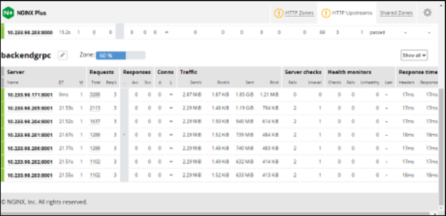Click the 2.87 MiB sent-per-second value
446x216 pixels.
pos(192,95)
